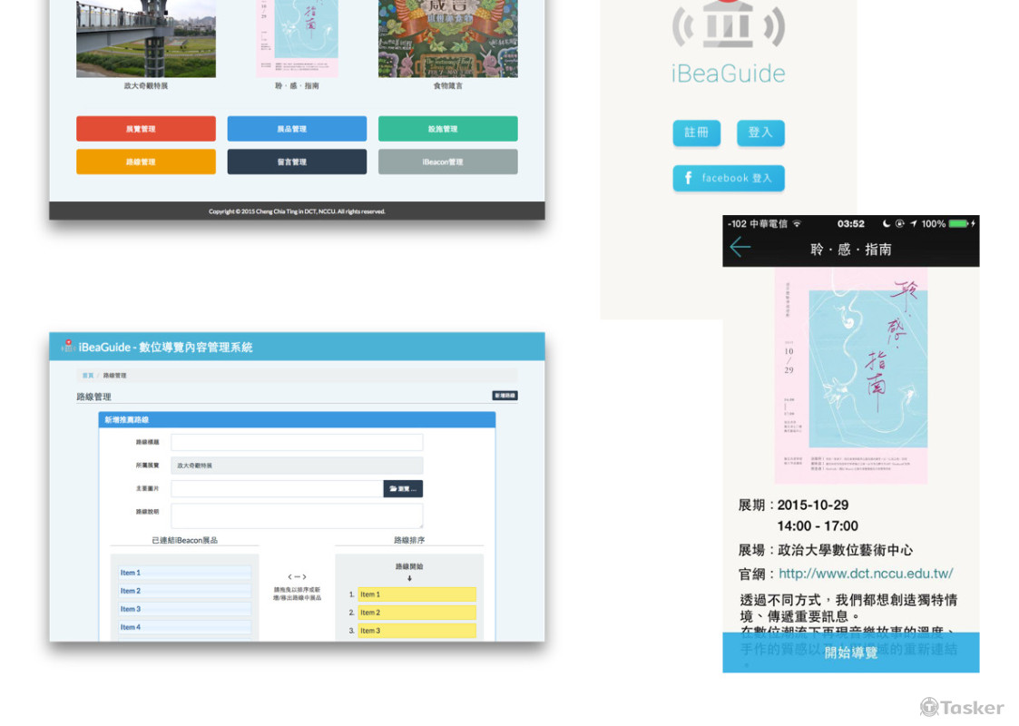Open 展品管理 with the blue button

[x=297, y=129]
